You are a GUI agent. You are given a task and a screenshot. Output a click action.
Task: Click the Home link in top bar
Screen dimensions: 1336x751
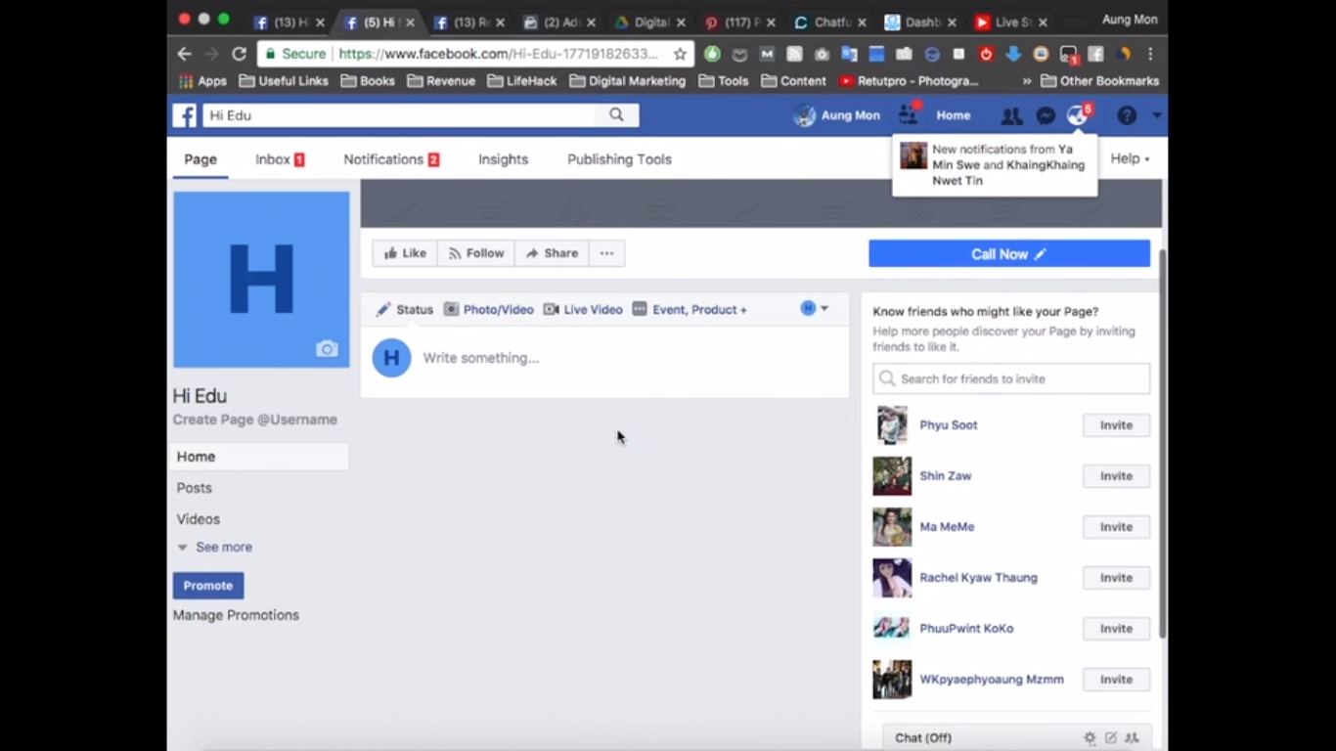(953, 115)
